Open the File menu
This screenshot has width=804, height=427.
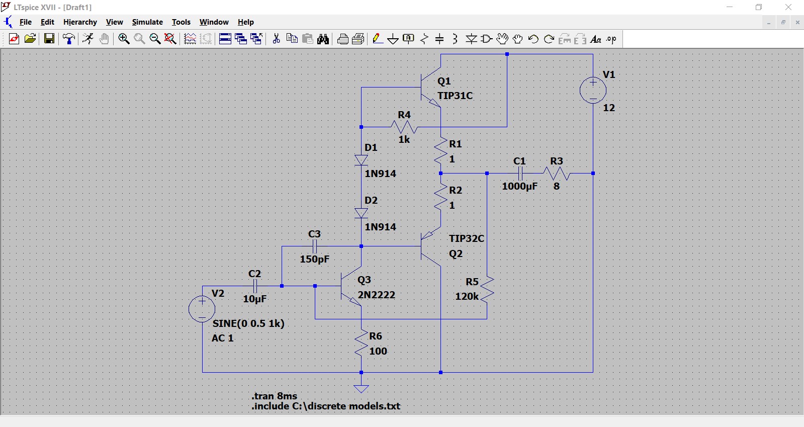[26, 22]
